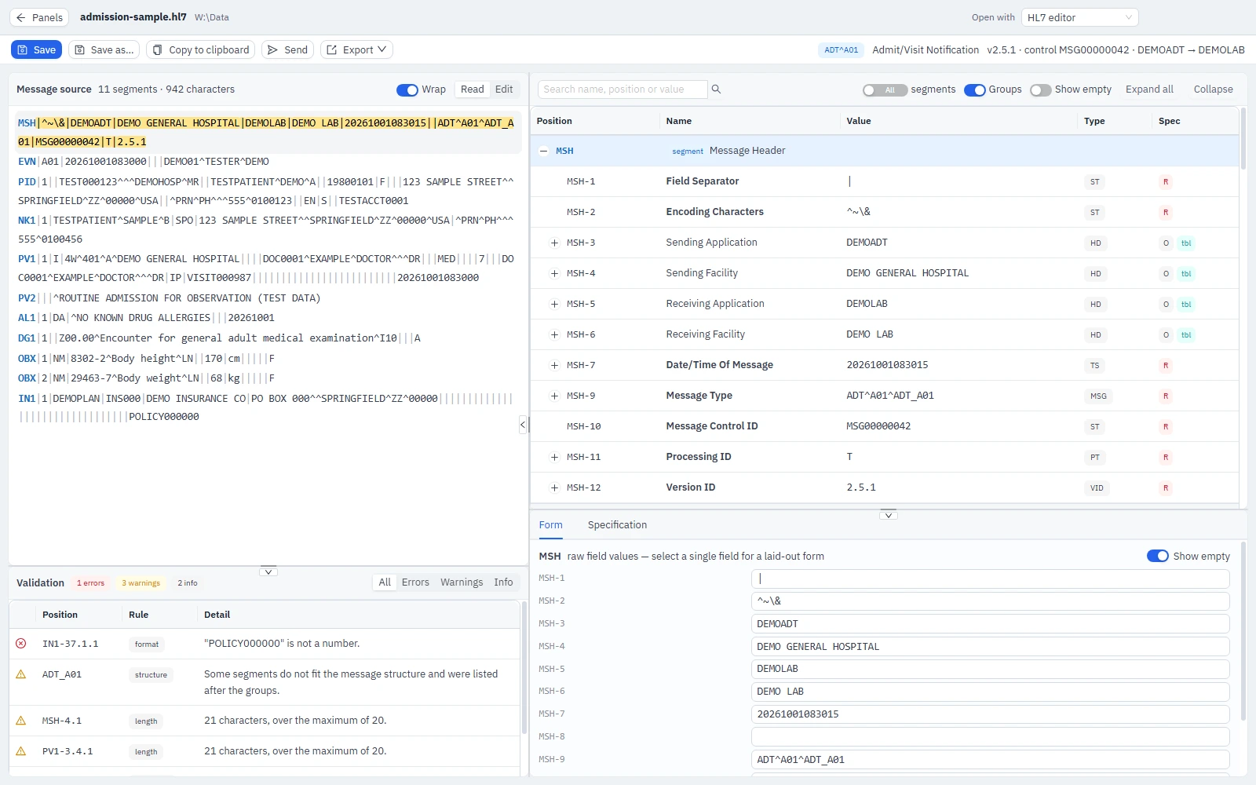Click the Save button
This screenshot has width=1256, height=785.
[37, 49]
